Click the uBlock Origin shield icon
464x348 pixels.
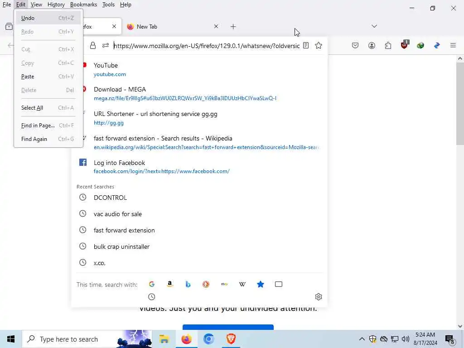tap(404, 45)
